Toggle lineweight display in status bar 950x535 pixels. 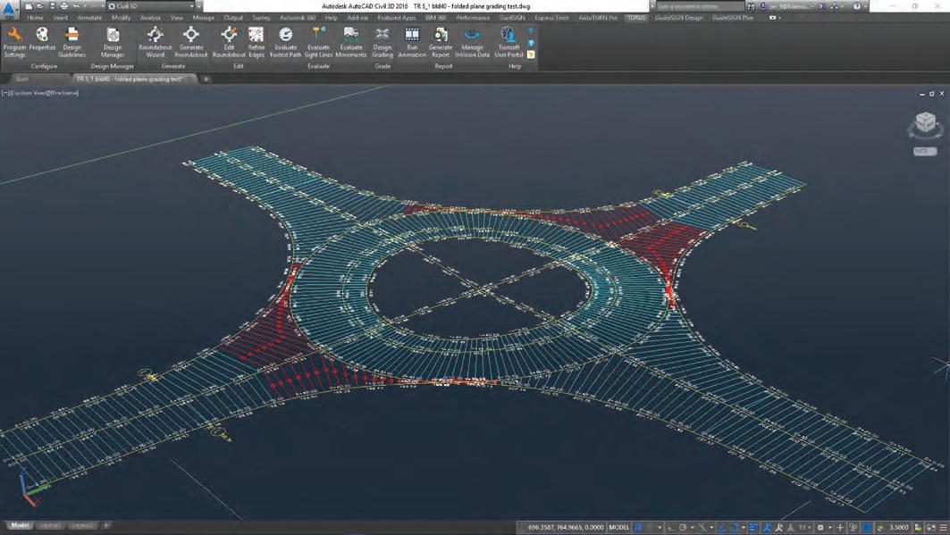(x=753, y=528)
